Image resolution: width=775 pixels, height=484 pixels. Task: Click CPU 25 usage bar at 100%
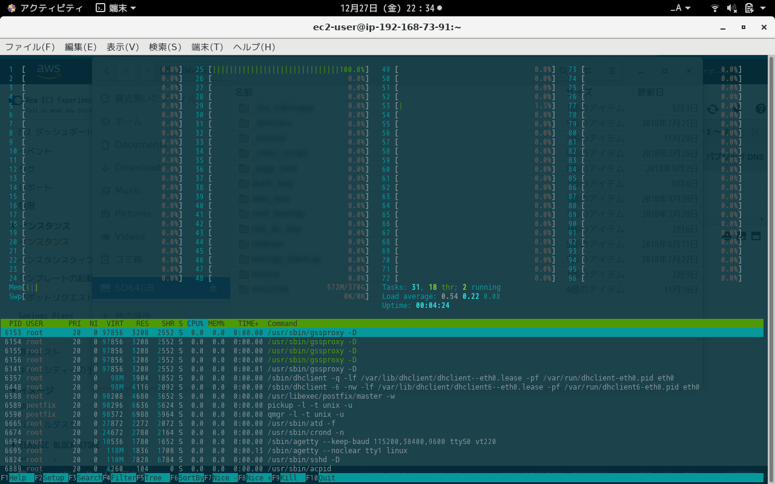point(282,70)
